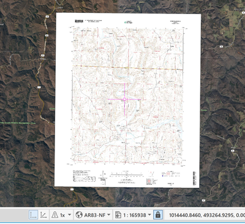Click the vertical exaggeration warning triangle icon
Image resolution: width=245 pixels, height=224 pixels.
[x=55, y=215]
